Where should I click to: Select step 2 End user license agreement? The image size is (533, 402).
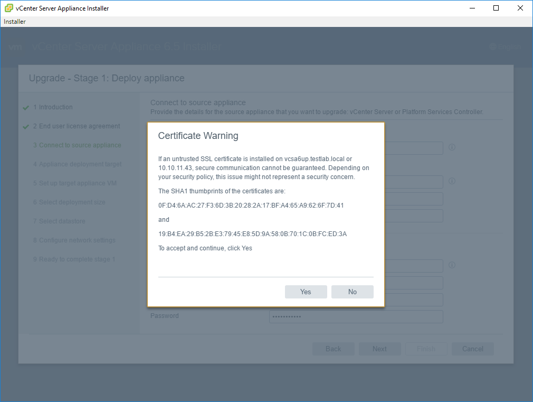click(x=77, y=126)
